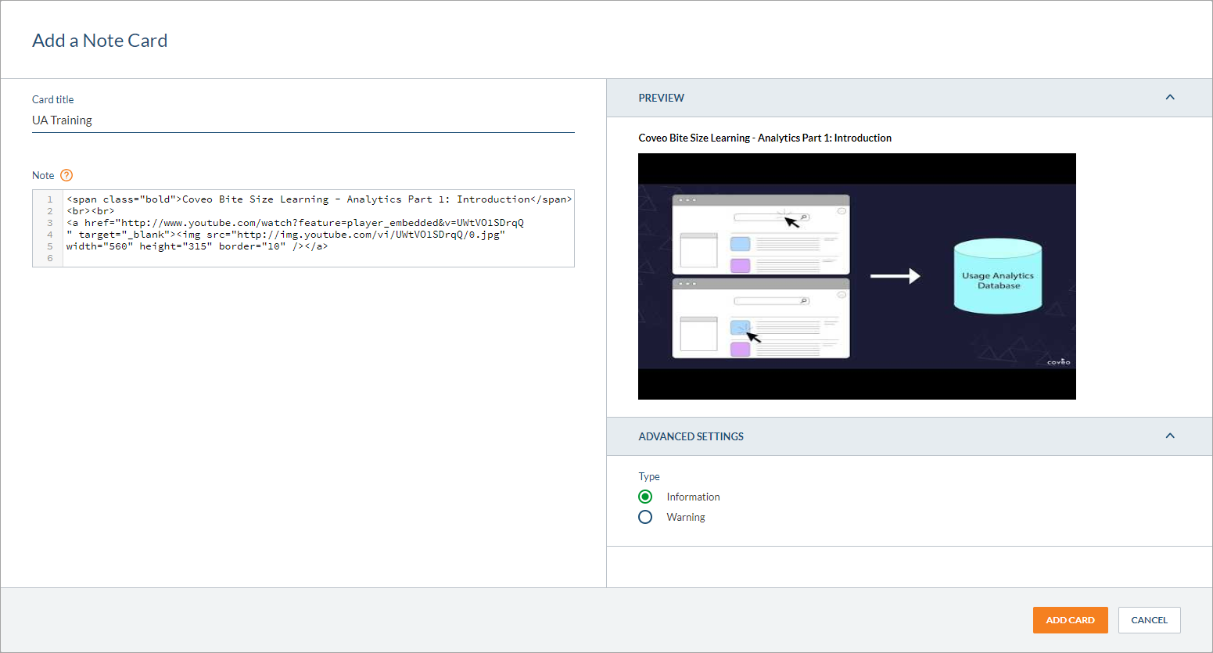Screen dimensions: 1213x653
Task: Click the code line containing width="560"
Action: [197, 246]
